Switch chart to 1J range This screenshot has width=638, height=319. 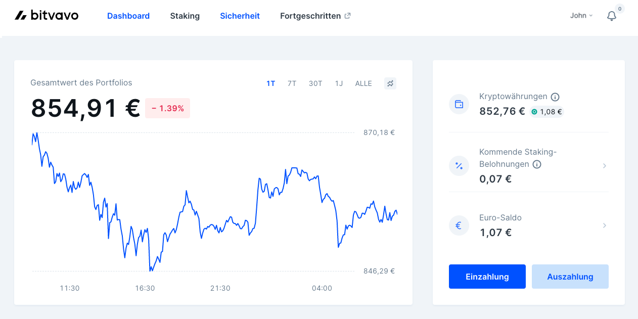[x=339, y=83]
